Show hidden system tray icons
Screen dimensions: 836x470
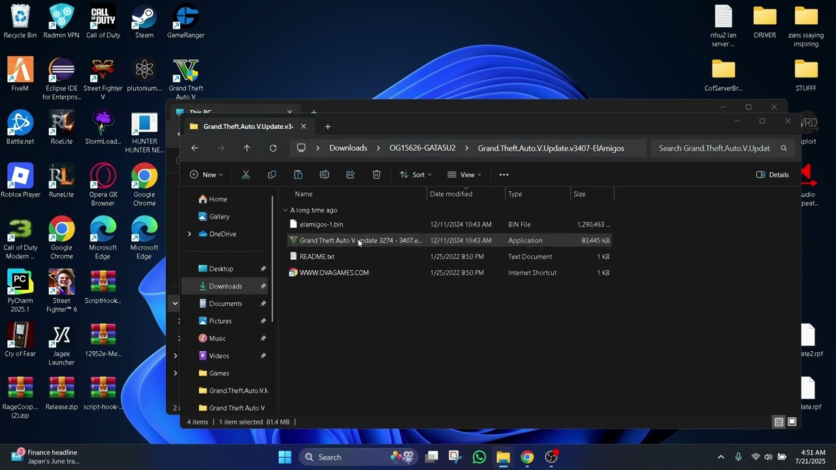tap(720, 457)
